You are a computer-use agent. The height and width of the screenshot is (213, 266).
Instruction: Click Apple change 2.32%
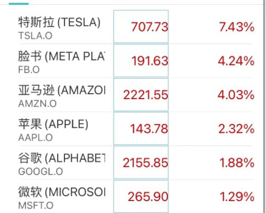pyautogui.click(x=236, y=129)
